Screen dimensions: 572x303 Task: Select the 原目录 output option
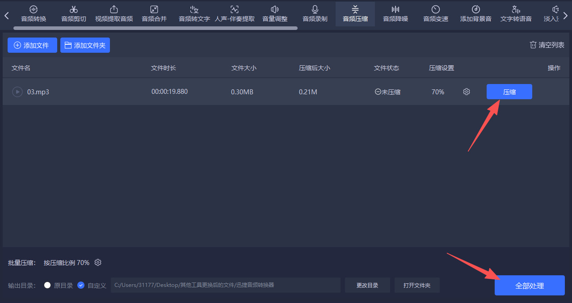47,285
